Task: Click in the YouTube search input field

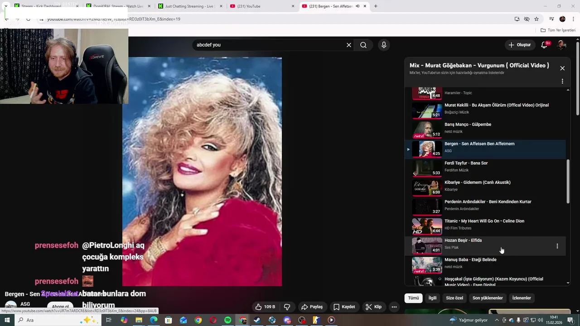Action: point(270,45)
